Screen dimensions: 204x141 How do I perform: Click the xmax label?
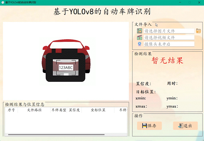[141, 106]
